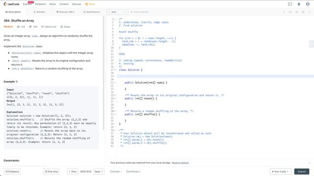This screenshot has height=176, width=314.
Task: Click the 384. Shuffle an Array title
Action: (19, 21)
